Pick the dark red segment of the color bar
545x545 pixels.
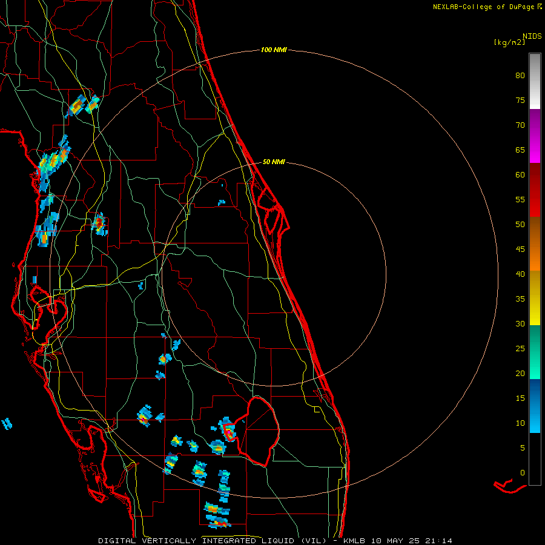click(x=535, y=190)
